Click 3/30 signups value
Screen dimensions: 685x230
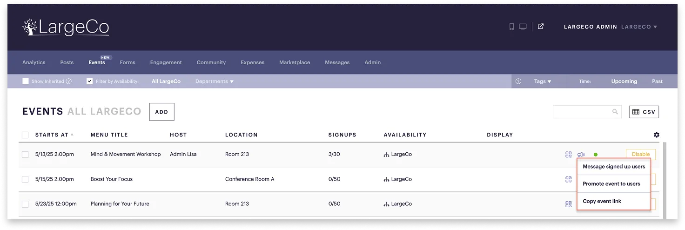coord(334,154)
